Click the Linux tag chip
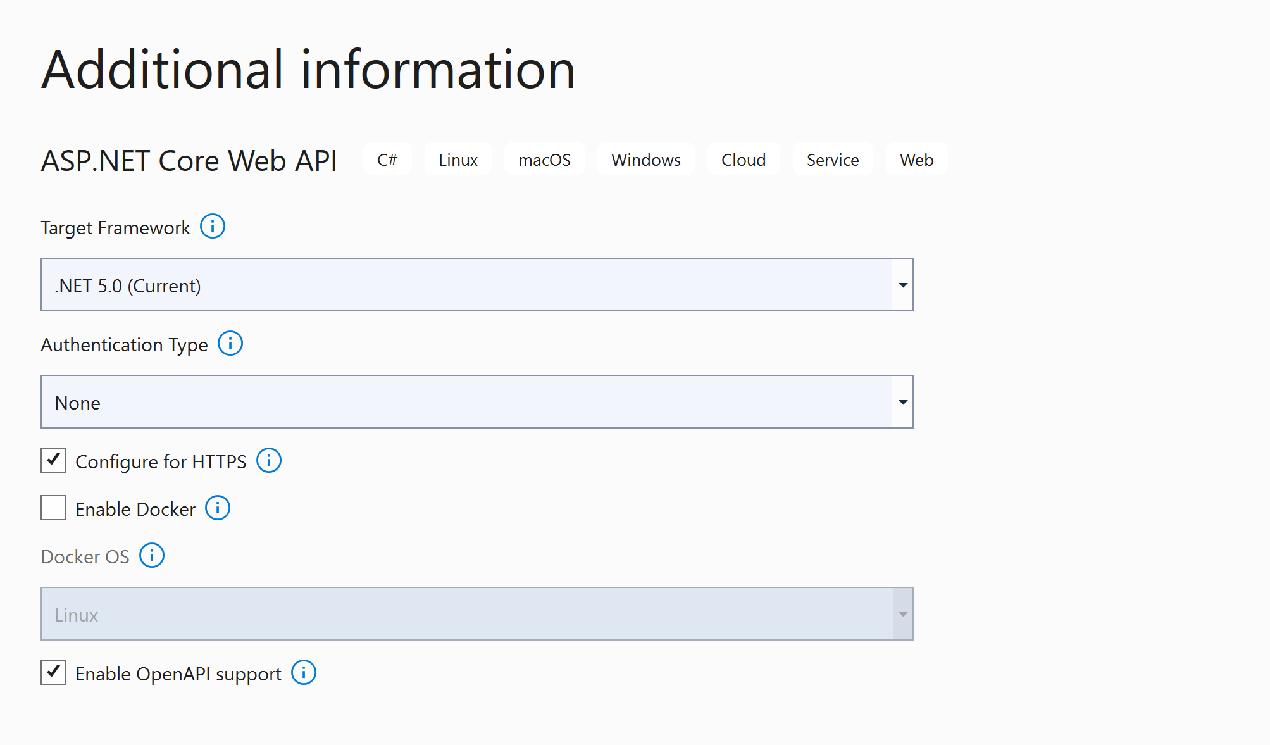This screenshot has width=1270, height=745. coord(458,160)
